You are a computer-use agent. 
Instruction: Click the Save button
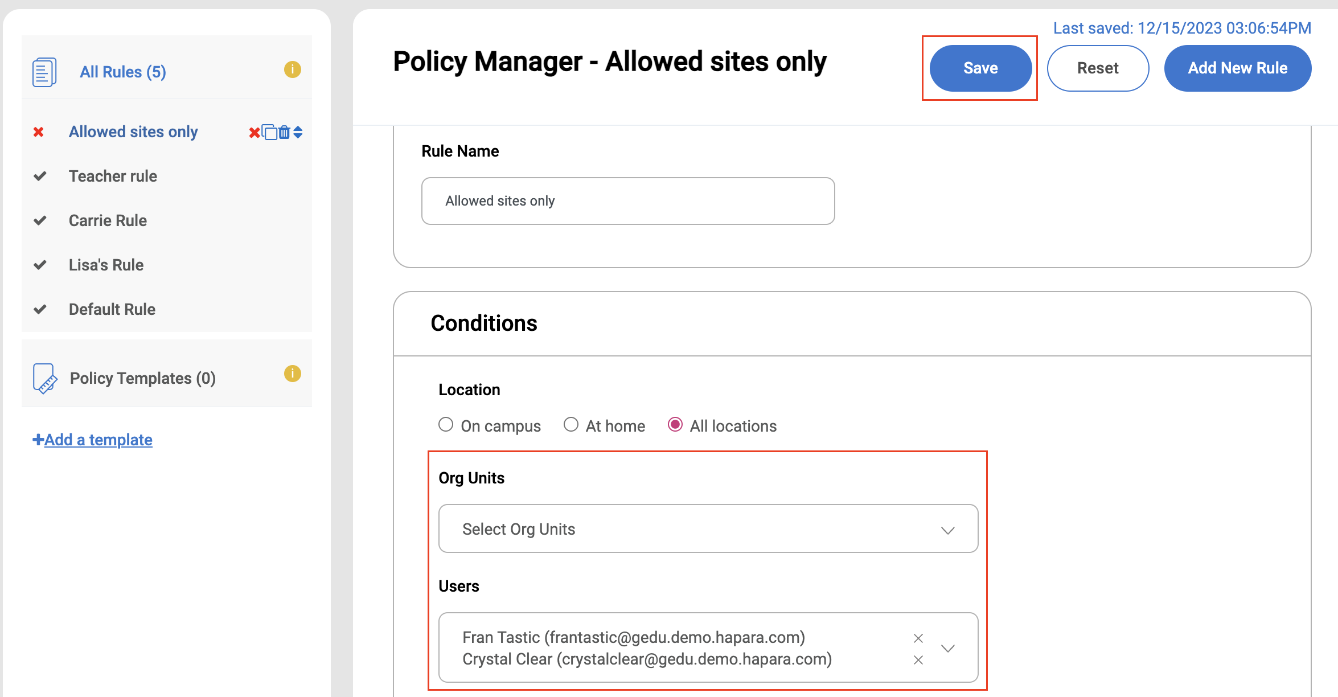click(980, 68)
